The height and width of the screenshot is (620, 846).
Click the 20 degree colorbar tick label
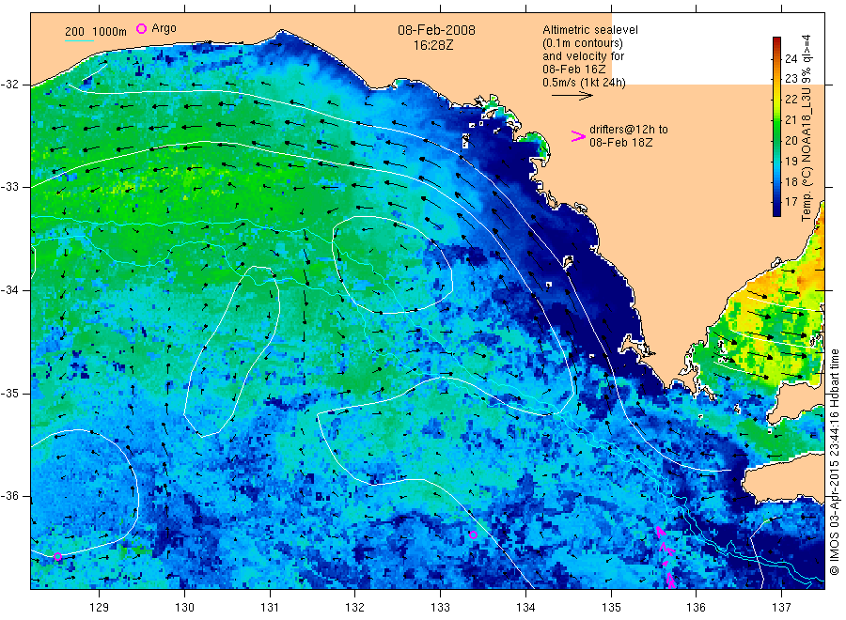[x=791, y=140]
